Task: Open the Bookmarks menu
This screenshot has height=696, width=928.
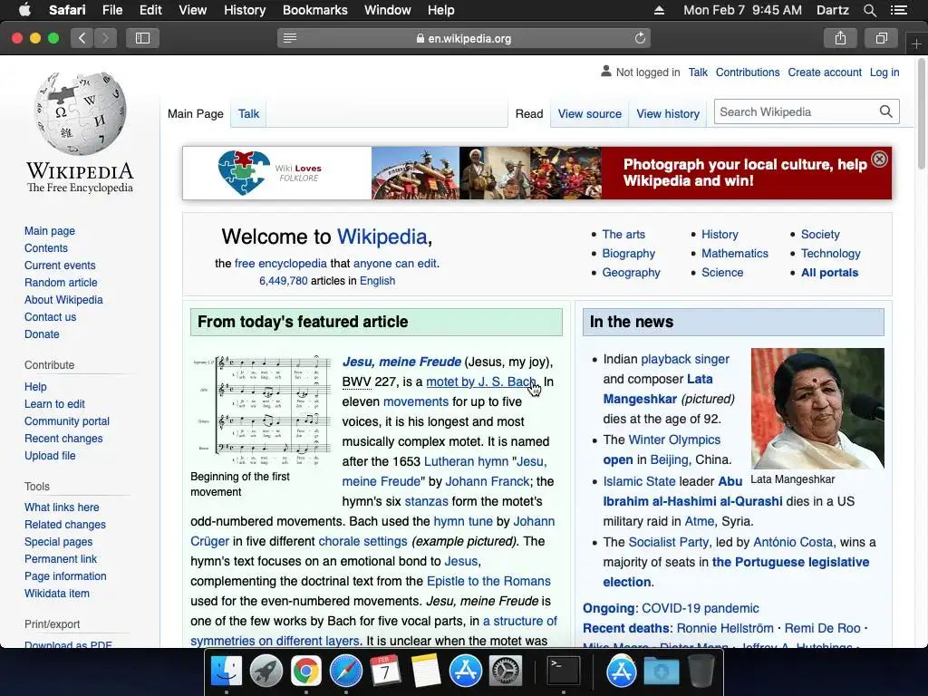Action: coord(314,10)
